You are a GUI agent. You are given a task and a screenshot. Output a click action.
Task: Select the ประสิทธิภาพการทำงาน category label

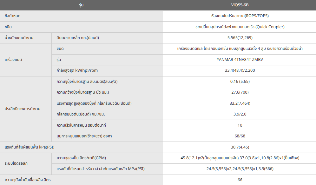[x=23, y=109]
